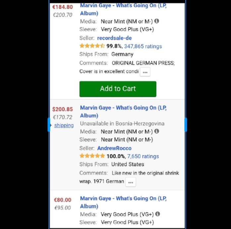
Task: Expand comments for the Original German Press listing
Action: [x=145, y=72]
